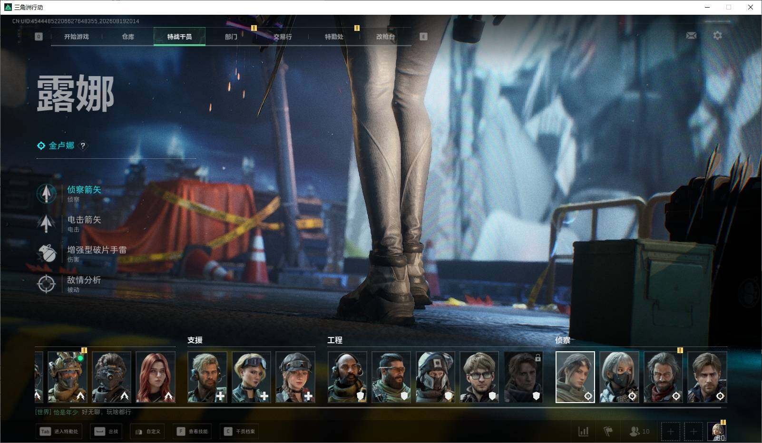Select the highlighted 露娜 recon portrait
Image resolution: width=762 pixels, height=443 pixels.
575,377
